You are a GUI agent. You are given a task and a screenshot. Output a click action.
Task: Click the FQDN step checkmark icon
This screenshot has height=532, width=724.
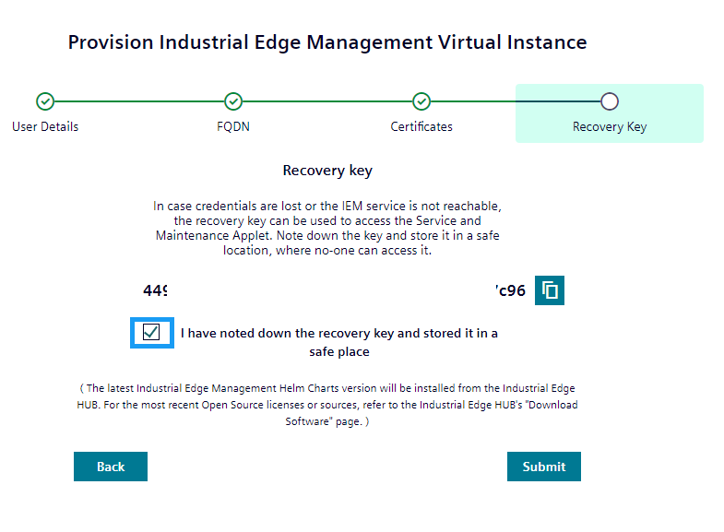pyautogui.click(x=233, y=101)
